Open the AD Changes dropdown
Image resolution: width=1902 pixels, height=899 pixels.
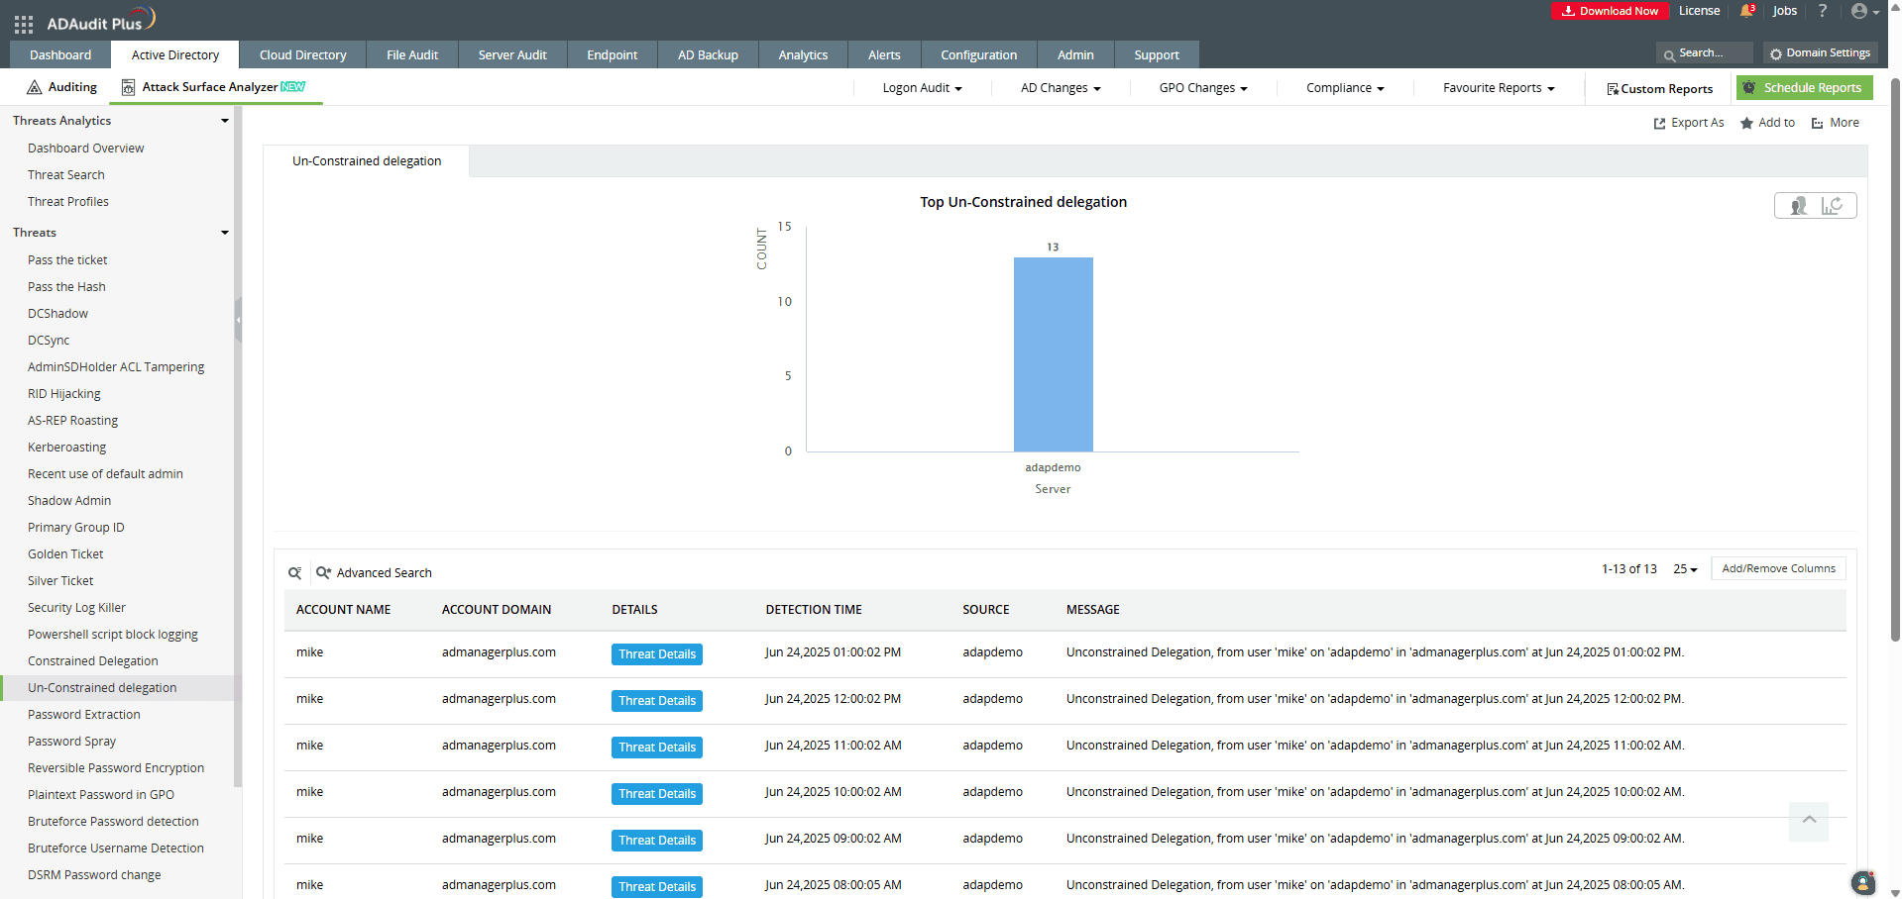coord(1061,88)
